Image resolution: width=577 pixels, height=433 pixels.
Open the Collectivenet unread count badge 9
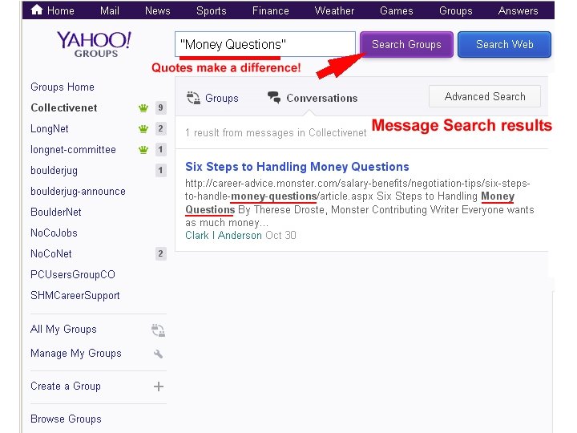click(160, 108)
